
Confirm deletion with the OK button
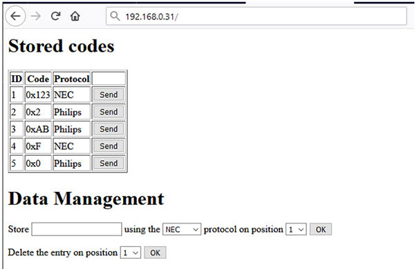click(155, 252)
